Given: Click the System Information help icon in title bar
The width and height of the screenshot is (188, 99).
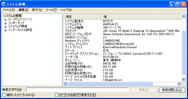Looking at the screenshot, I should click(4, 4).
